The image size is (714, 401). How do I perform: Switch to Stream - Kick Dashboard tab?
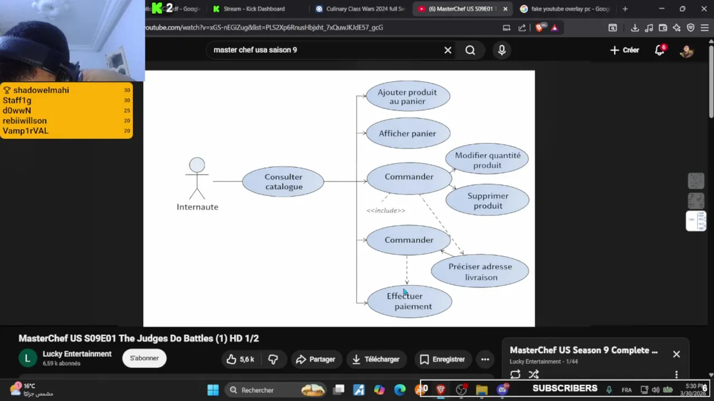(253, 9)
